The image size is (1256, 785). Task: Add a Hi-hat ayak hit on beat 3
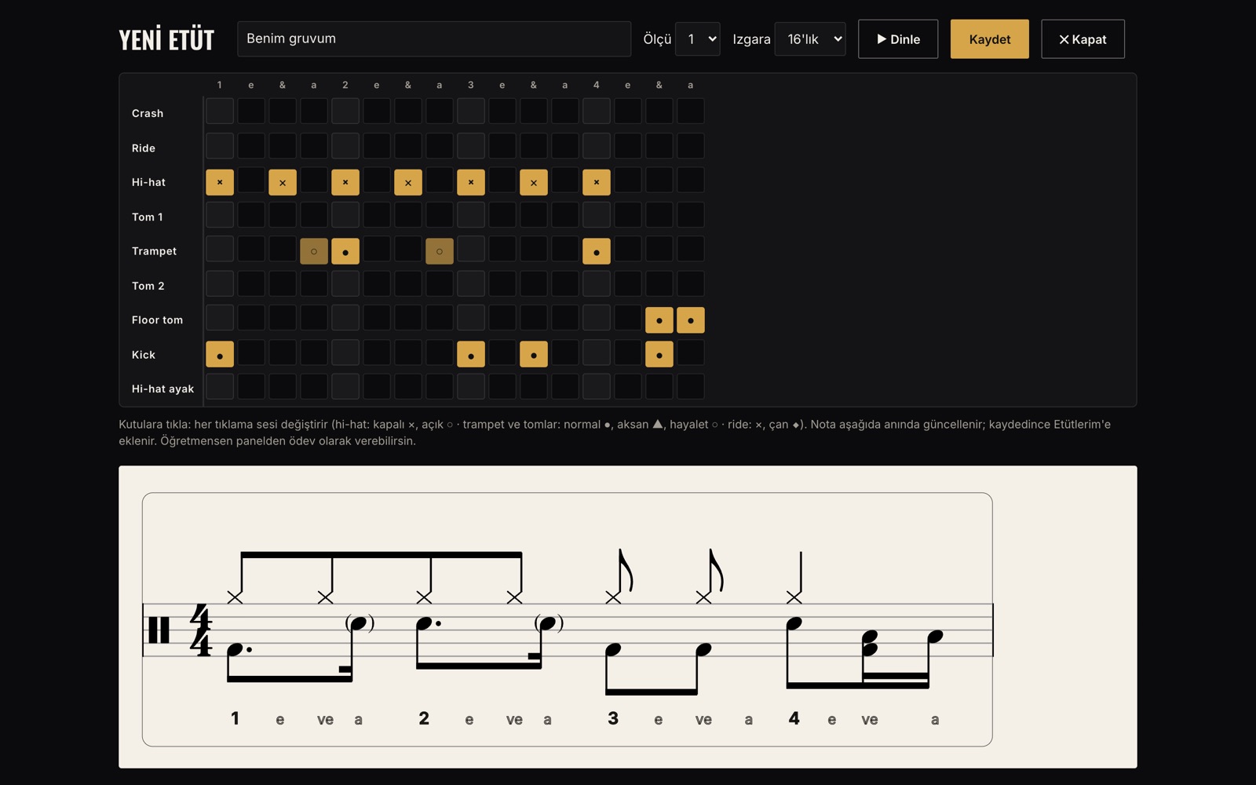coord(471,388)
